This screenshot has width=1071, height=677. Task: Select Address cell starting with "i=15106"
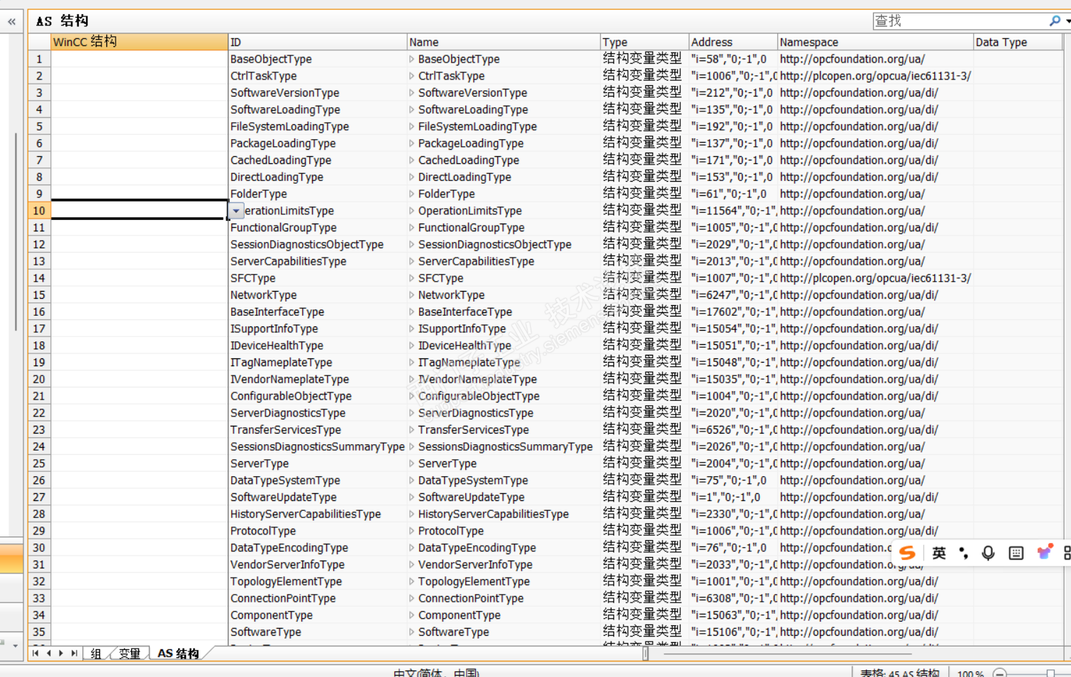[733, 632]
